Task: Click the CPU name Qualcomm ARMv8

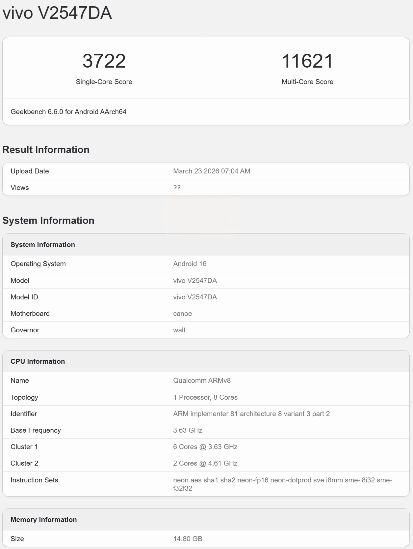Action: coord(202,381)
